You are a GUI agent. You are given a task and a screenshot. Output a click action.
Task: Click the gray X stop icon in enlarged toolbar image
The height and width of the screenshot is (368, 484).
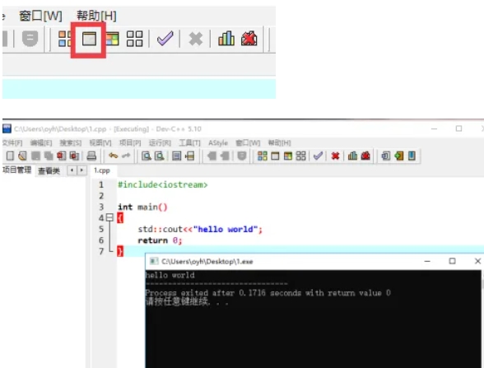tap(196, 39)
